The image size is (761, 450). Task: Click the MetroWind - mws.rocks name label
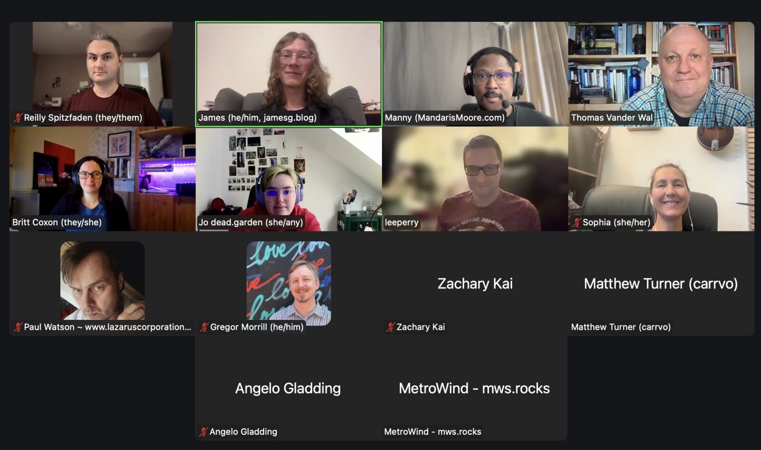432,431
